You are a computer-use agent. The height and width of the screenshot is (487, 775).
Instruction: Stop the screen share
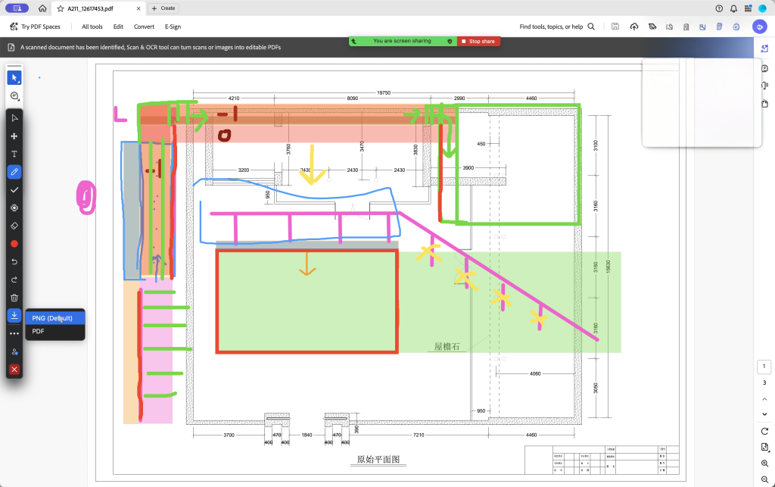(x=478, y=41)
